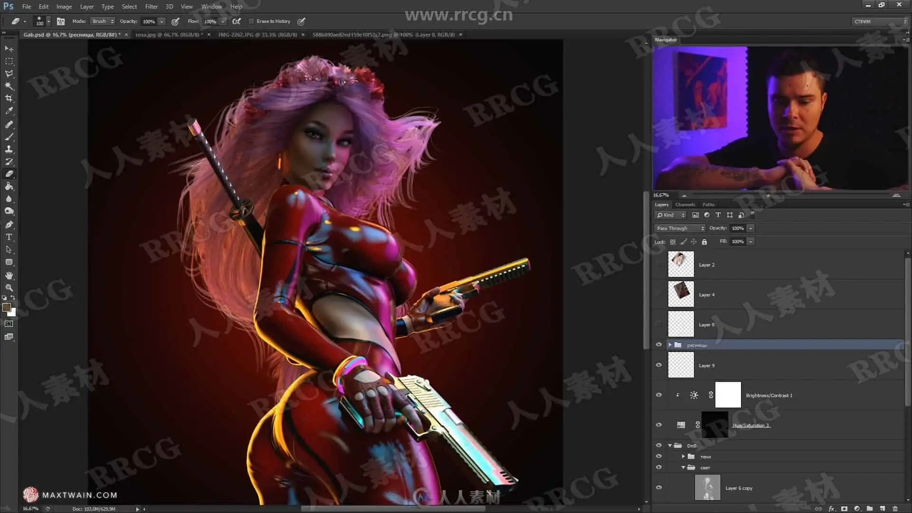Add a layer mask
This screenshot has width=912, height=513.
point(844,508)
